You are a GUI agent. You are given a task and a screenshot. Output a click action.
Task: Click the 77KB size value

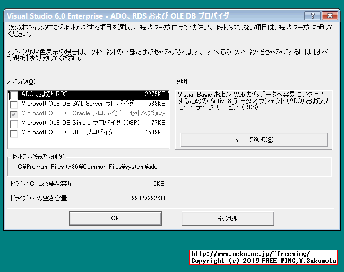point(158,123)
